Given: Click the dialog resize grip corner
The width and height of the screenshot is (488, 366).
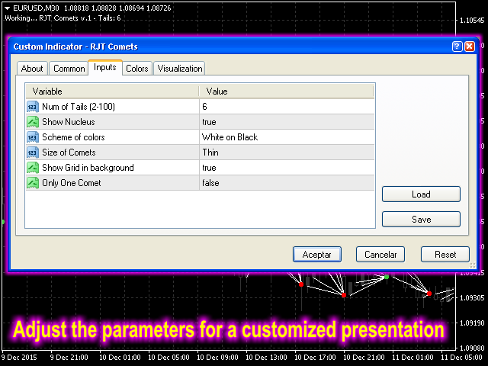Looking at the screenshot, I should click(473, 265).
